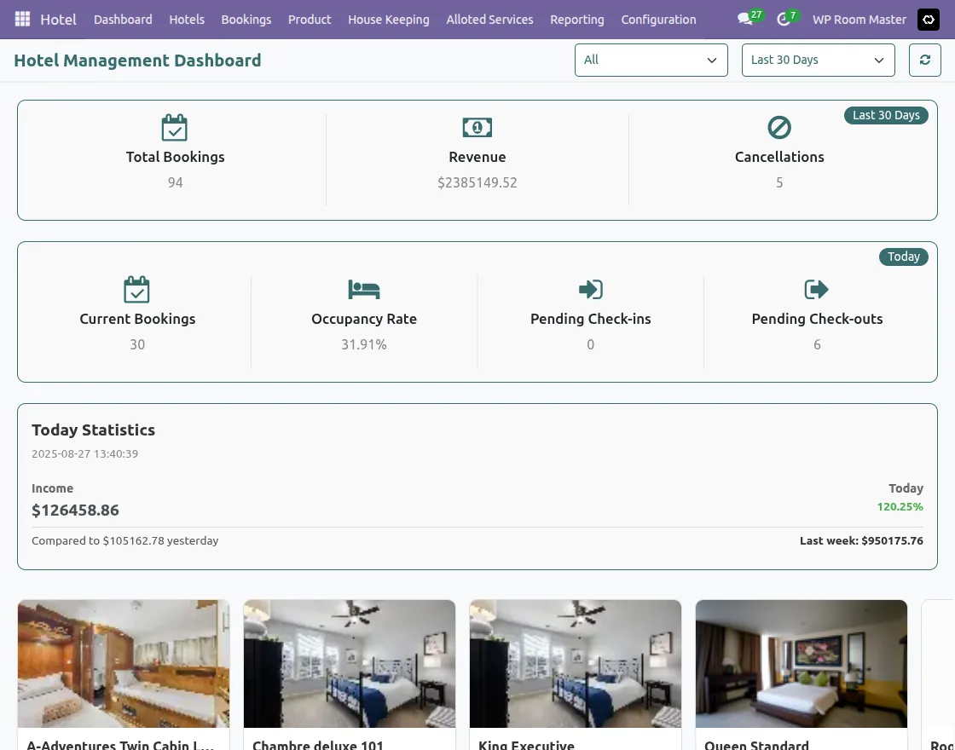This screenshot has width=955, height=750.
Task: Click the Total Bookings calendar icon
Action: [x=175, y=127]
